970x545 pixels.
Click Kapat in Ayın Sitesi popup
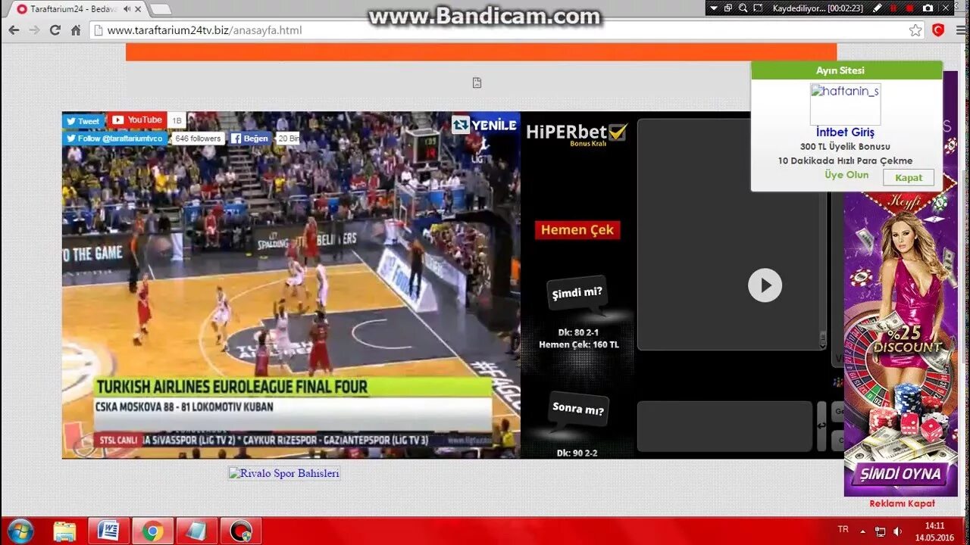tap(909, 178)
